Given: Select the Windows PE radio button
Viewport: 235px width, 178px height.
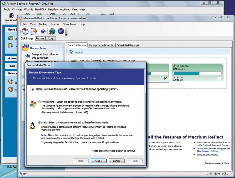Looking at the screenshot, I should pyautogui.click(x=39, y=102).
